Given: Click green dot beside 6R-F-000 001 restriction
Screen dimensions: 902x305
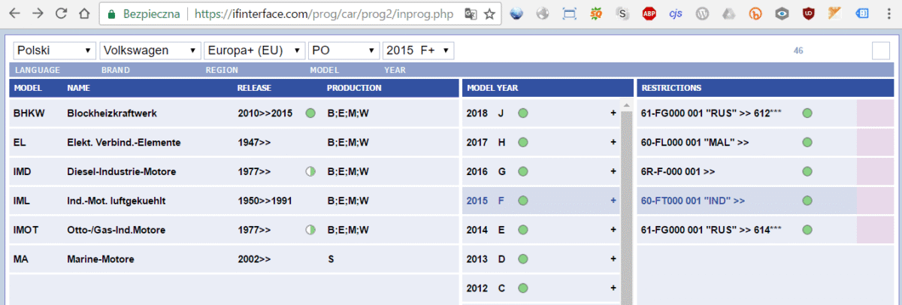Looking at the screenshot, I should point(807,171).
